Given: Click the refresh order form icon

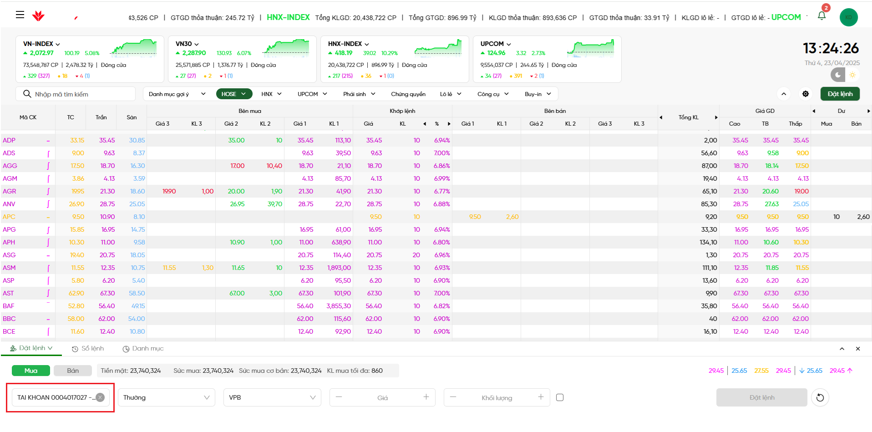Looking at the screenshot, I should (x=820, y=397).
